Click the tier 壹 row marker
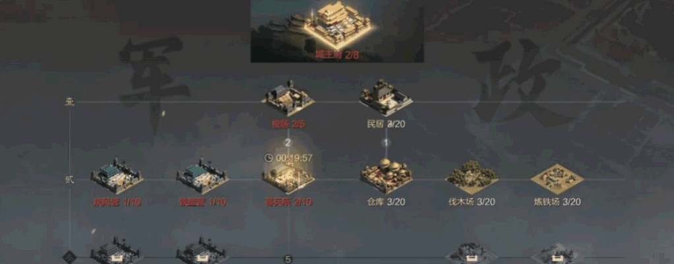The width and height of the screenshot is (674, 264). pos(70,102)
